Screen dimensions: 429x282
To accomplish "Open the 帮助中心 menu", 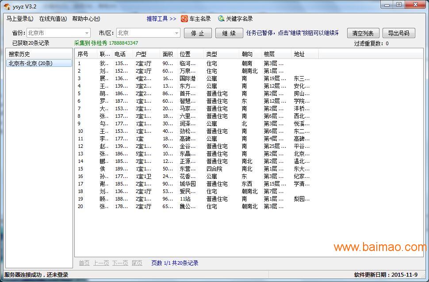I will 86,19.
